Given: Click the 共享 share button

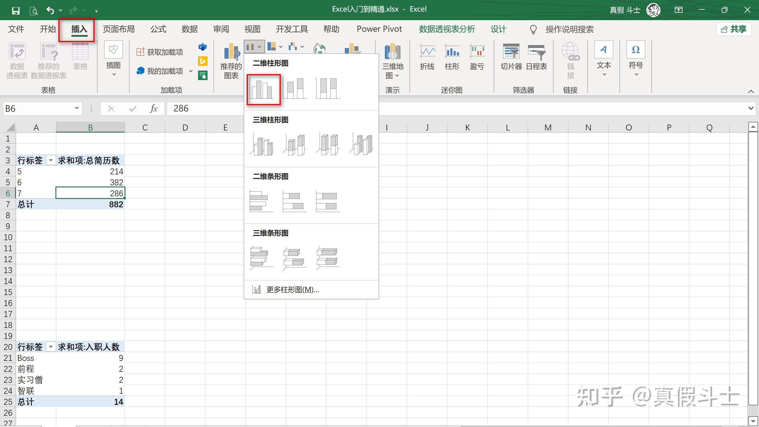Looking at the screenshot, I should coord(734,29).
